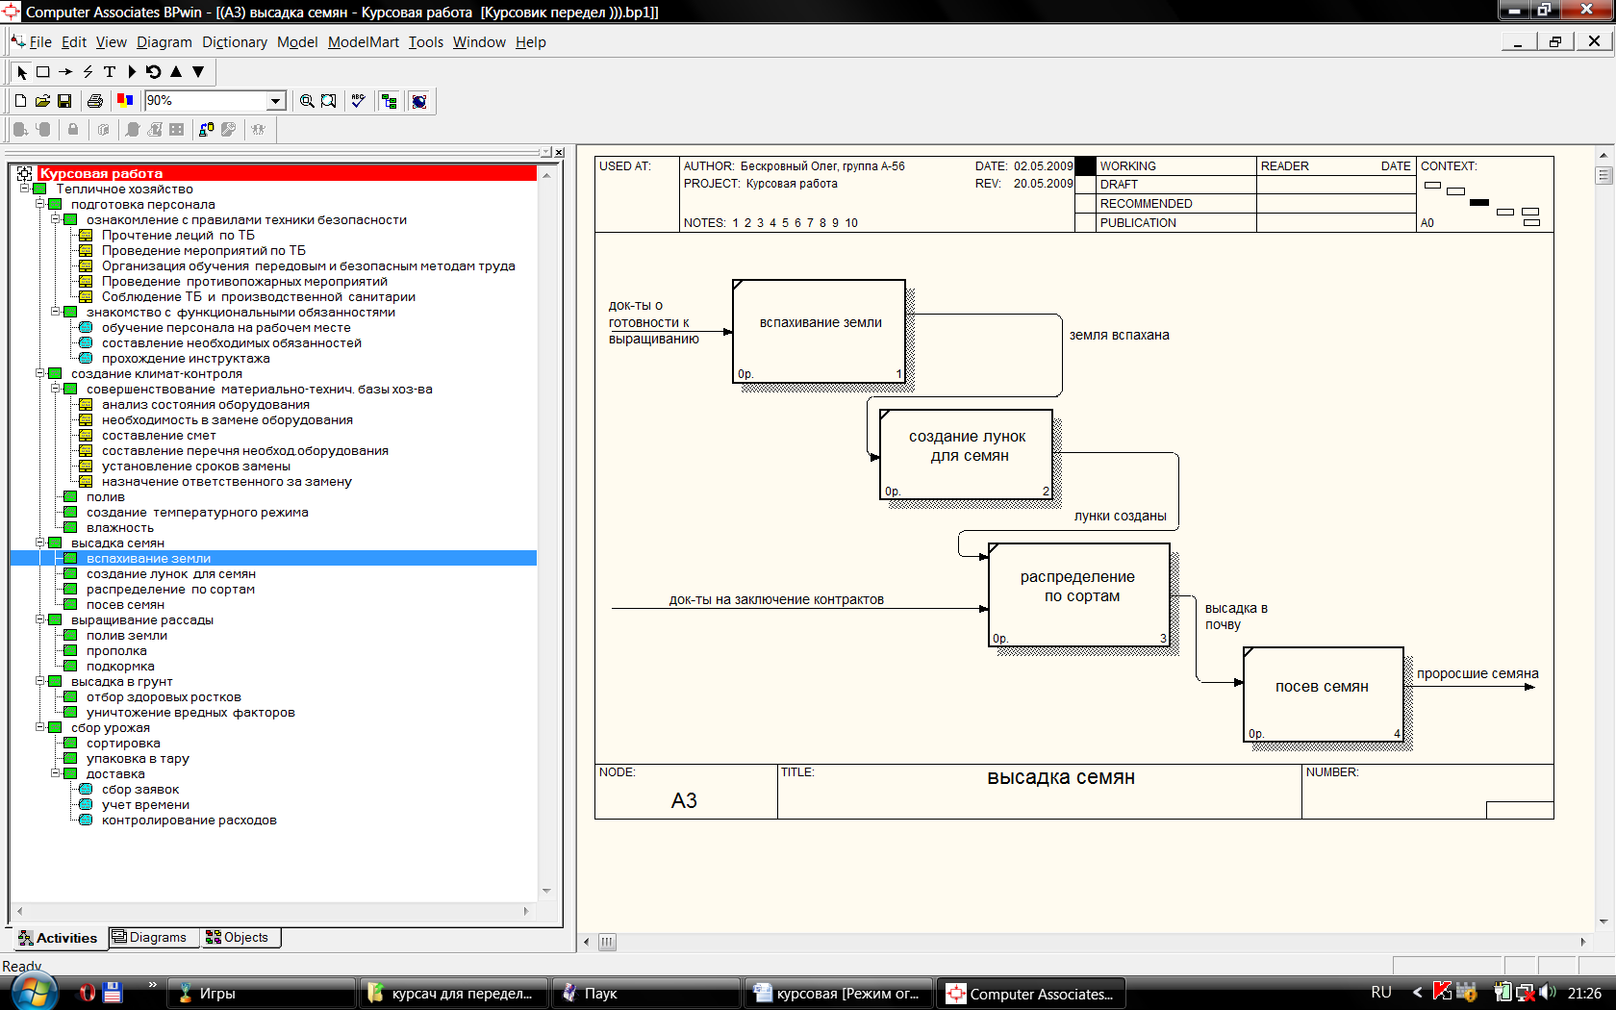
Task: Select the Activity Box tool
Action: [x=43, y=72]
